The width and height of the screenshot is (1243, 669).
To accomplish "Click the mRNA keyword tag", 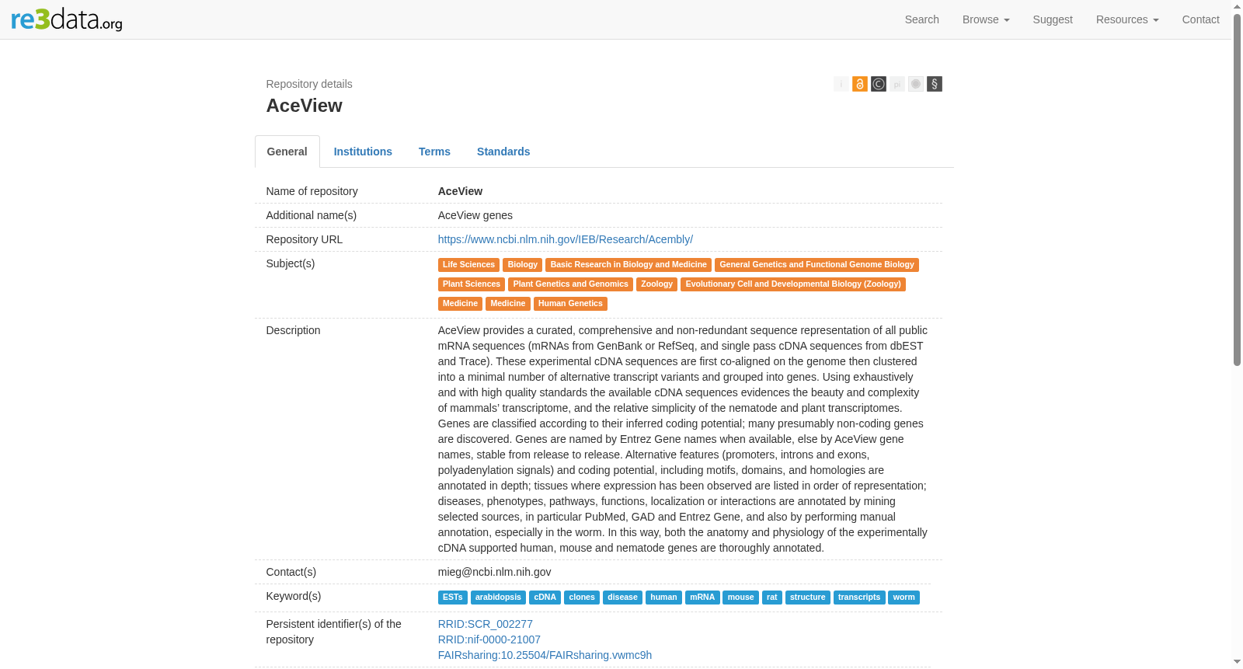I will (702, 598).
